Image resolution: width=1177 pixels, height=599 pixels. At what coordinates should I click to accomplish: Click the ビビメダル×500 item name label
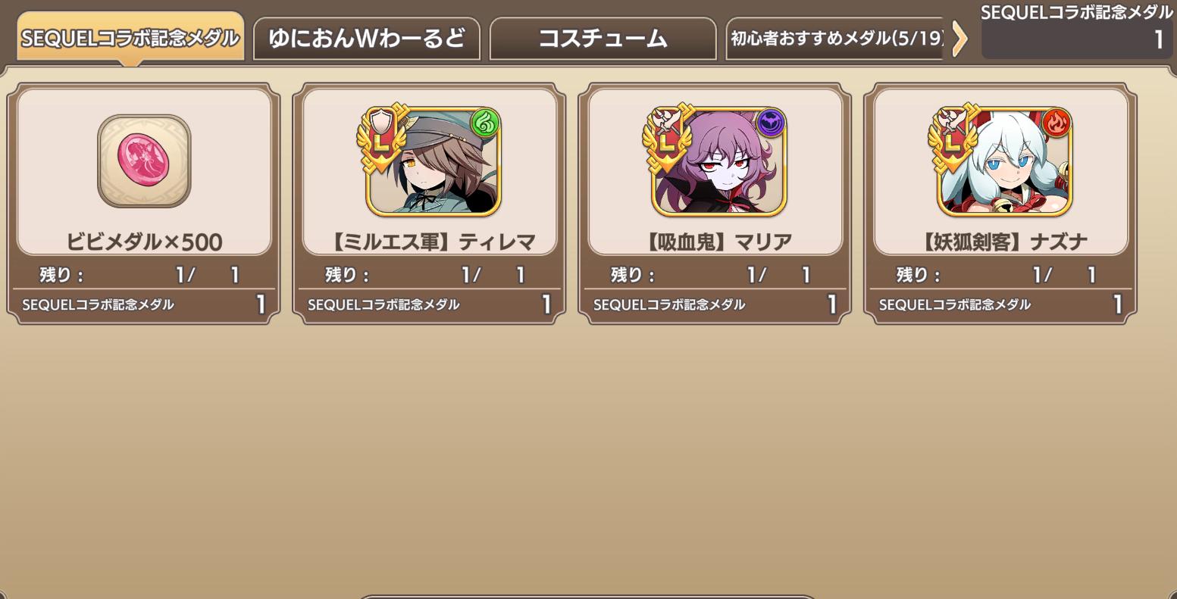(144, 242)
